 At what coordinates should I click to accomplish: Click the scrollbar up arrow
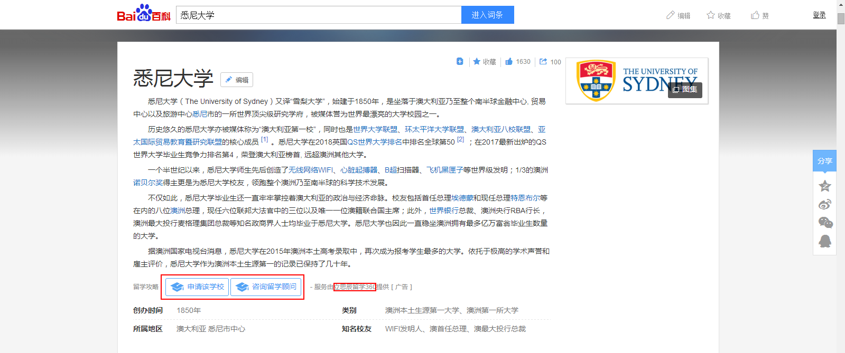(841, 4)
